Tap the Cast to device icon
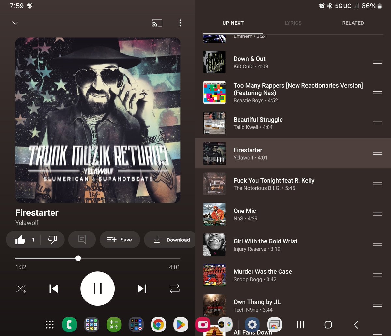The height and width of the screenshot is (336, 391). tap(157, 23)
